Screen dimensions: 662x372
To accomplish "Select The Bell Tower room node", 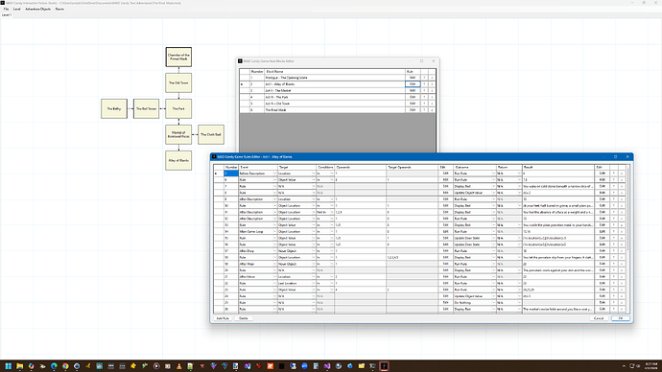I will pos(146,108).
